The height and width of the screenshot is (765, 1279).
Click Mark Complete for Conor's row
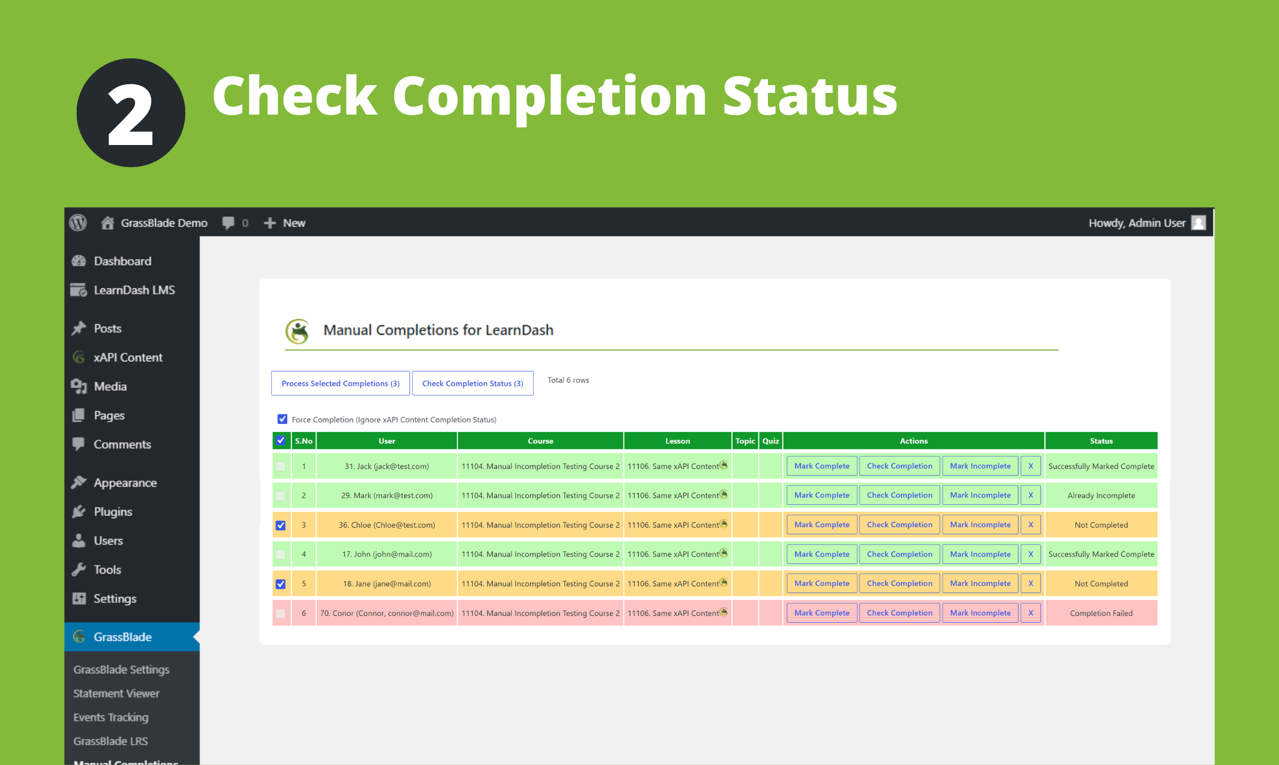click(x=822, y=613)
